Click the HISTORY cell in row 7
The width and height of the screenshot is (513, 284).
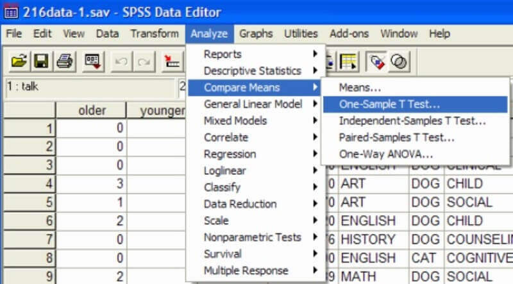[x=373, y=239]
